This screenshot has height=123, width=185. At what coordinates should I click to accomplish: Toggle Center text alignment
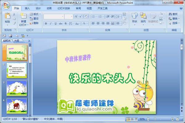98,23
